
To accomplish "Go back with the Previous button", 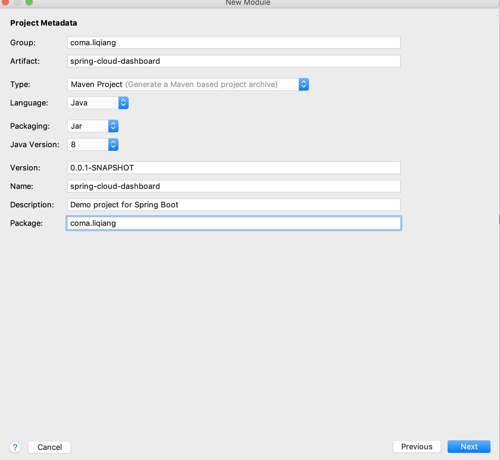I will click(x=417, y=447).
